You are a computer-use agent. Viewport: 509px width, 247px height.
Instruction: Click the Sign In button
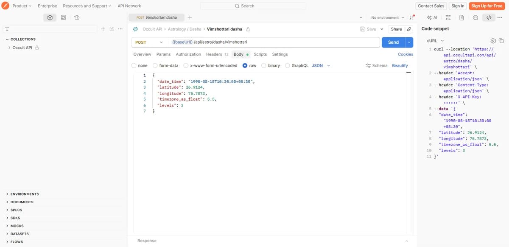point(458,6)
